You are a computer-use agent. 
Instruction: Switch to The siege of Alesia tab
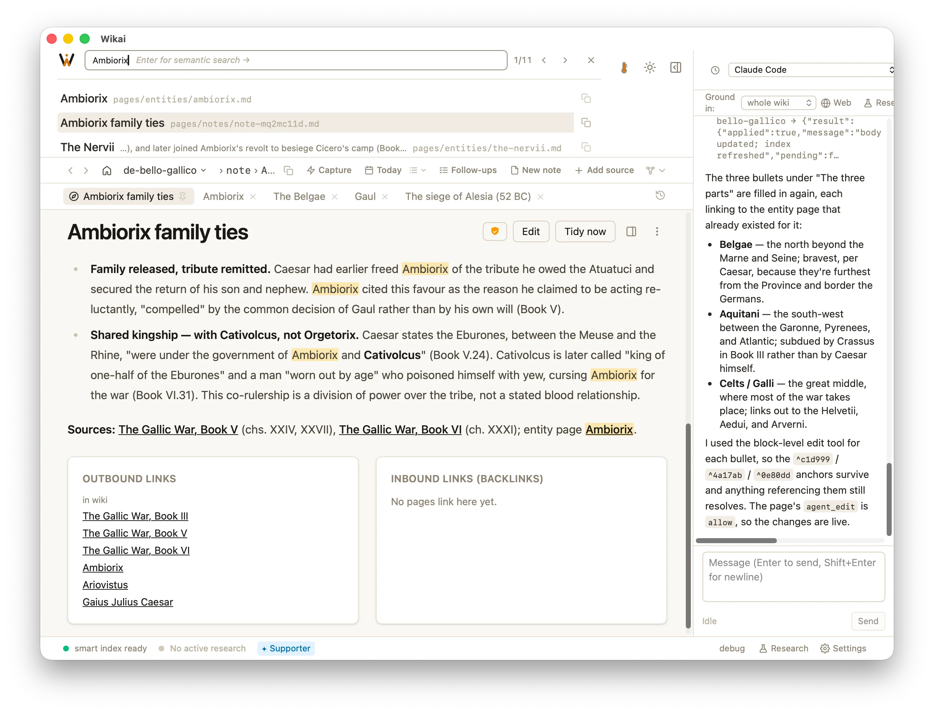(468, 196)
